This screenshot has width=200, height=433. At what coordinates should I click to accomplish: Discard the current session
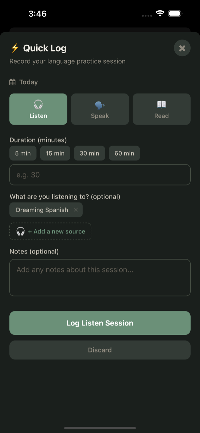click(x=100, y=350)
